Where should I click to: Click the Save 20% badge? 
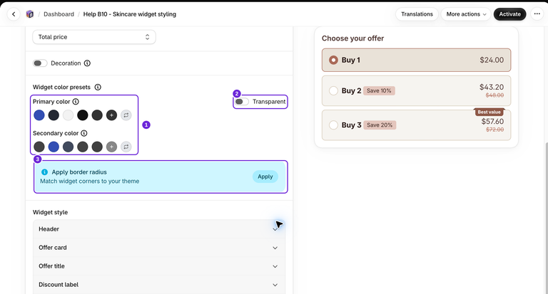tap(380, 125)
